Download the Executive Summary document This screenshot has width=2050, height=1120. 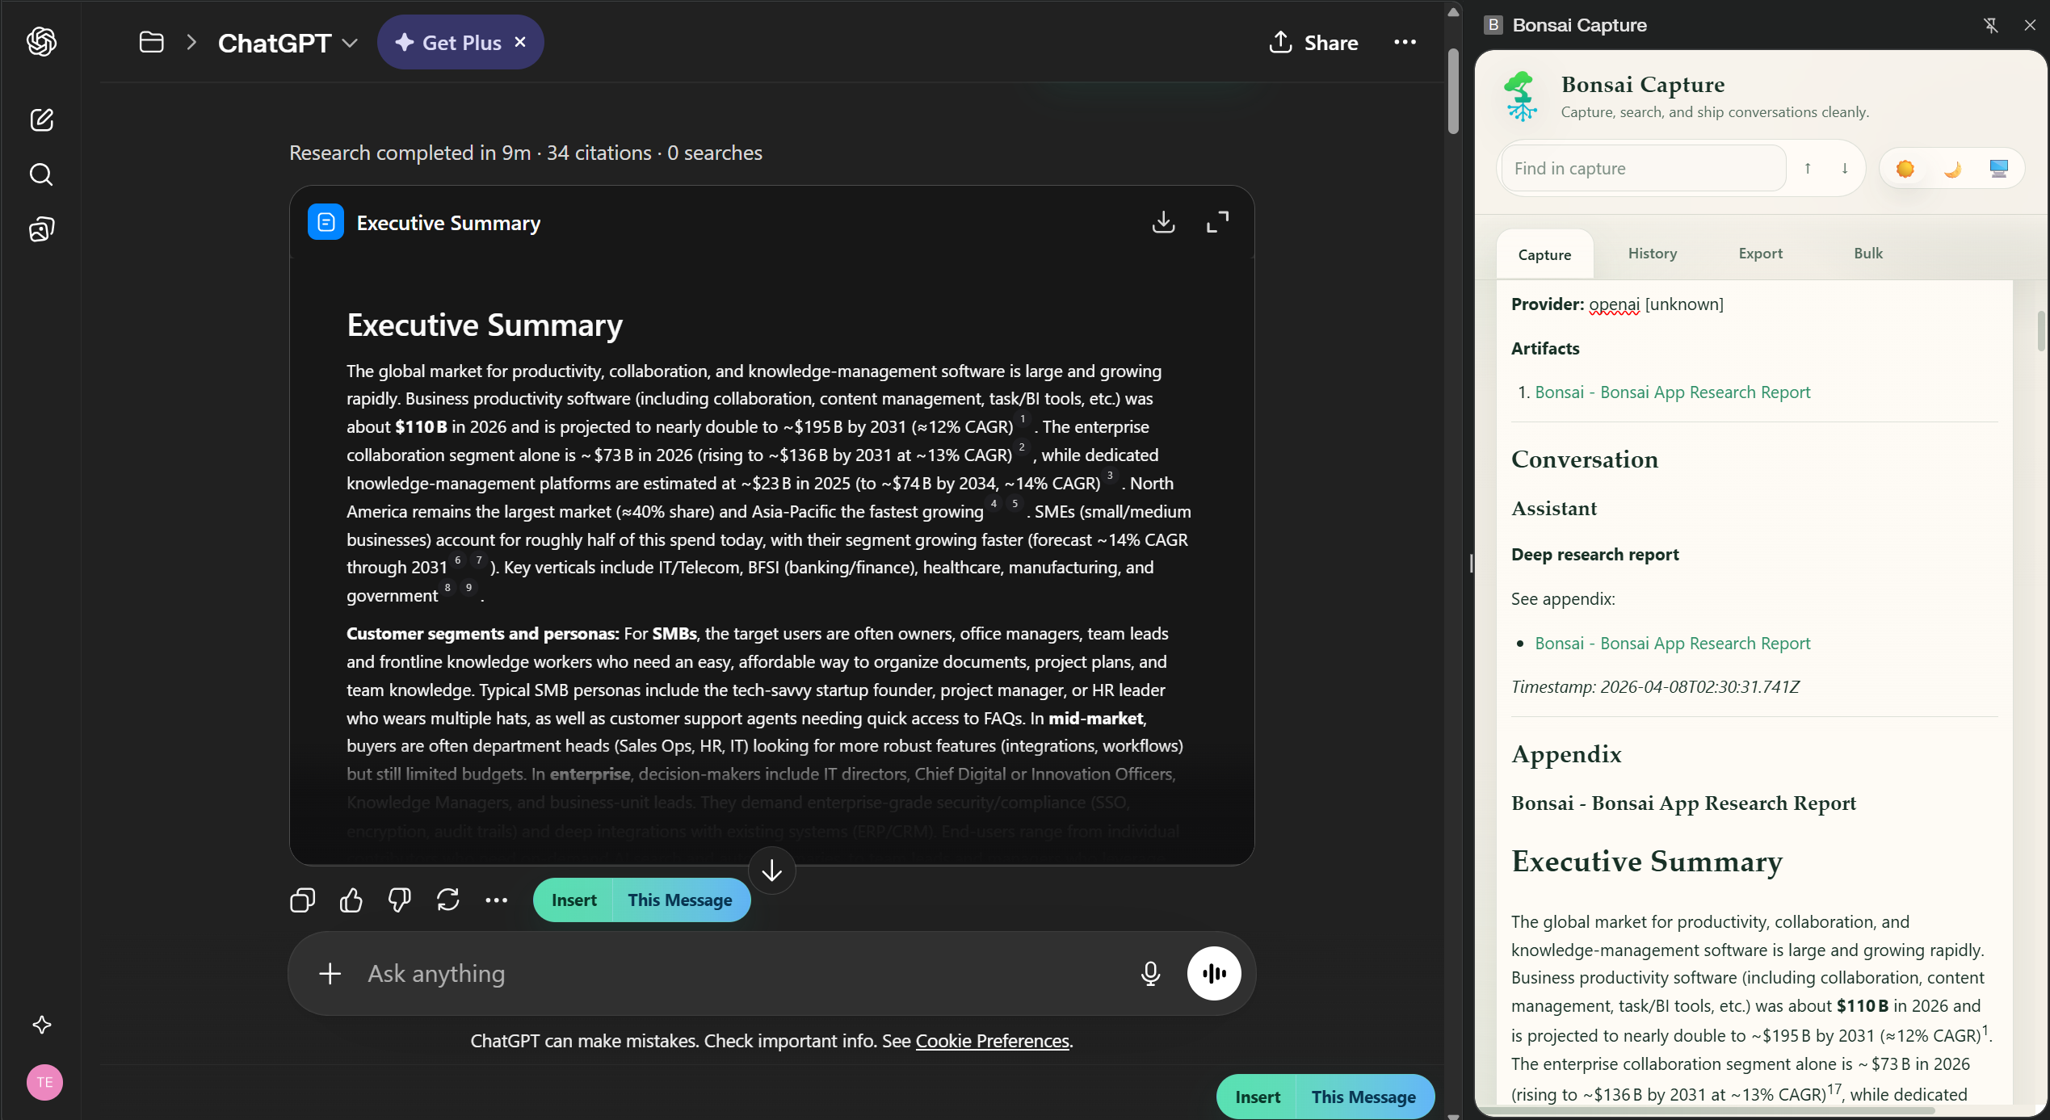pos(1163,222)
